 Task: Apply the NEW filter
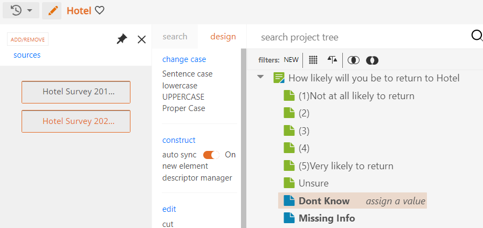(x=291, y=60)
